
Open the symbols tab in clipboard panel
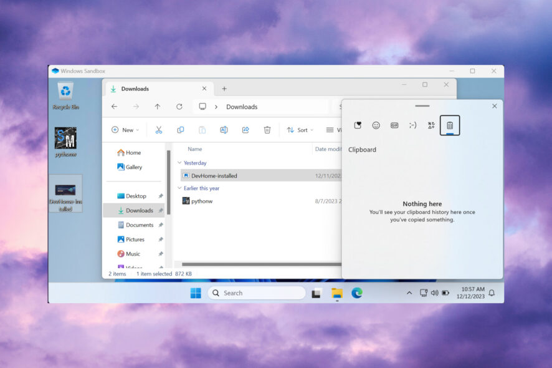click(x=431, y=125)
